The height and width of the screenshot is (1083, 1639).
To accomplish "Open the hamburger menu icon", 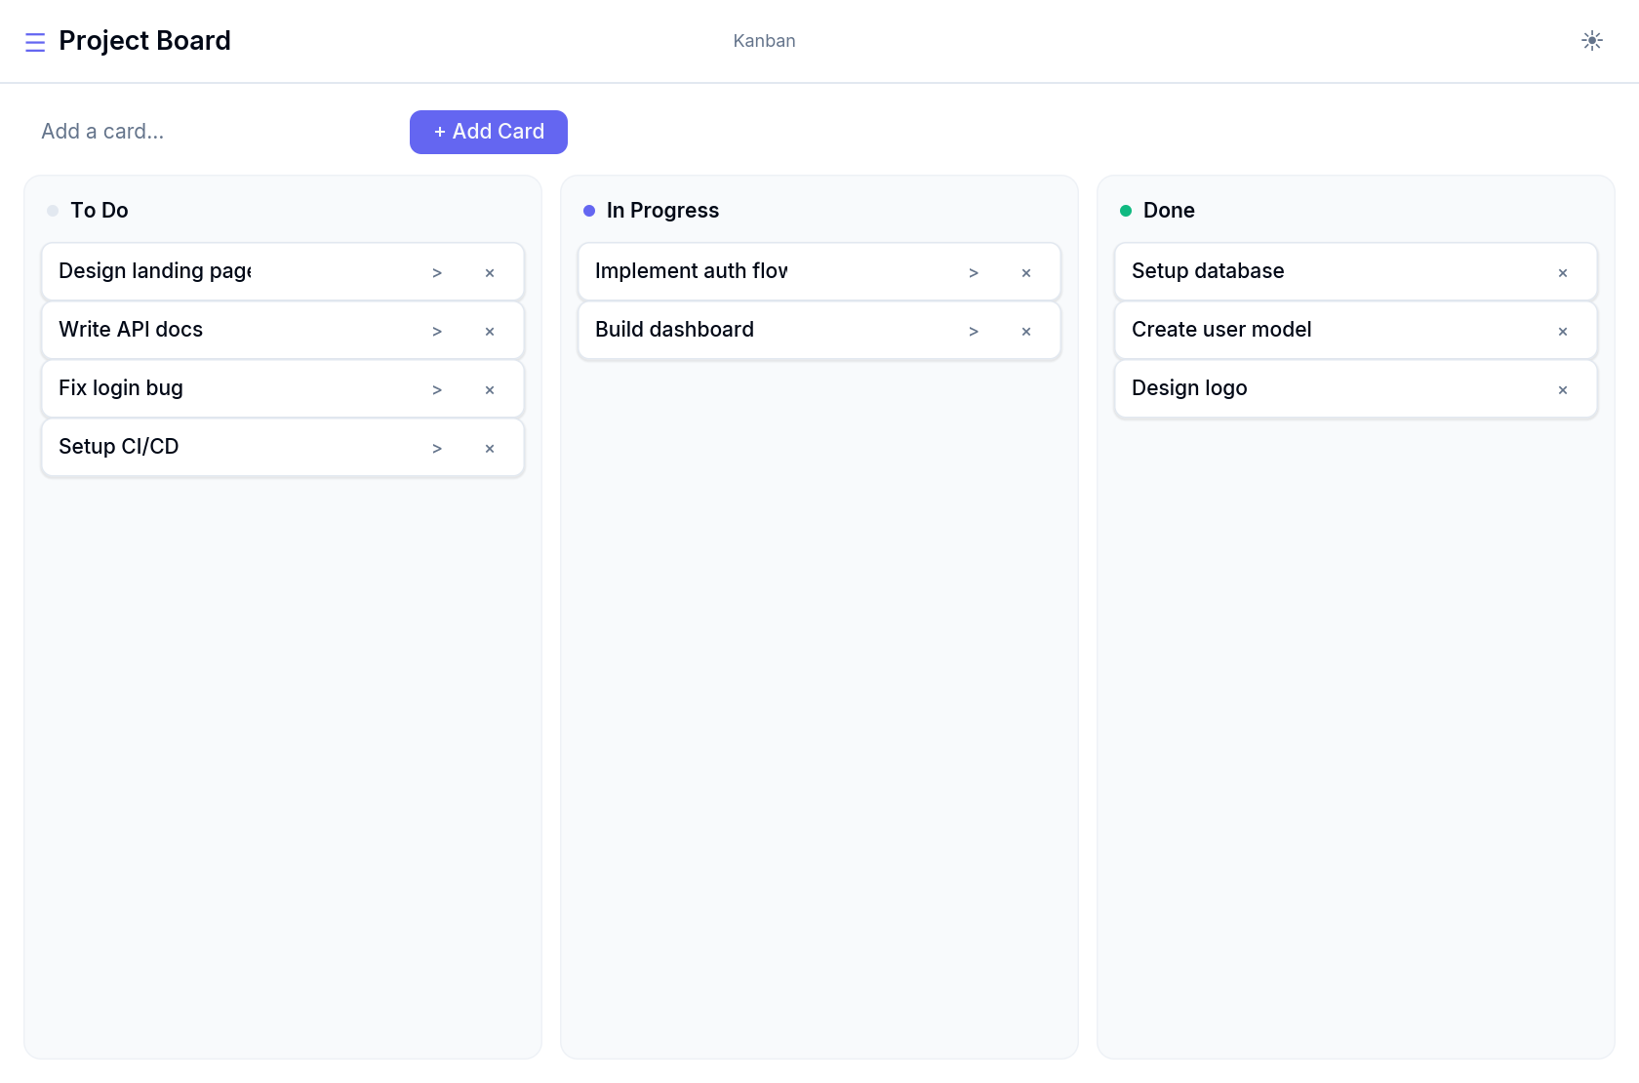I will (x=35, y=42).
